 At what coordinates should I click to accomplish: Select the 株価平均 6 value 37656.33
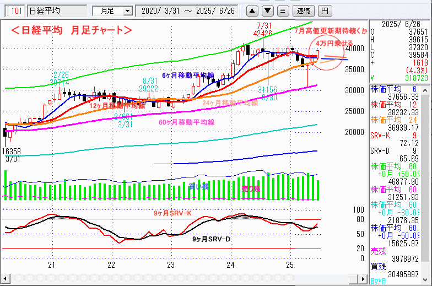403,97
